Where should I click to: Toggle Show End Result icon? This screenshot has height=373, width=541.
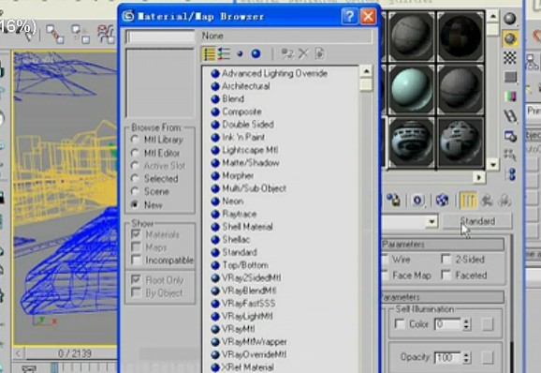tap(468, 200)
